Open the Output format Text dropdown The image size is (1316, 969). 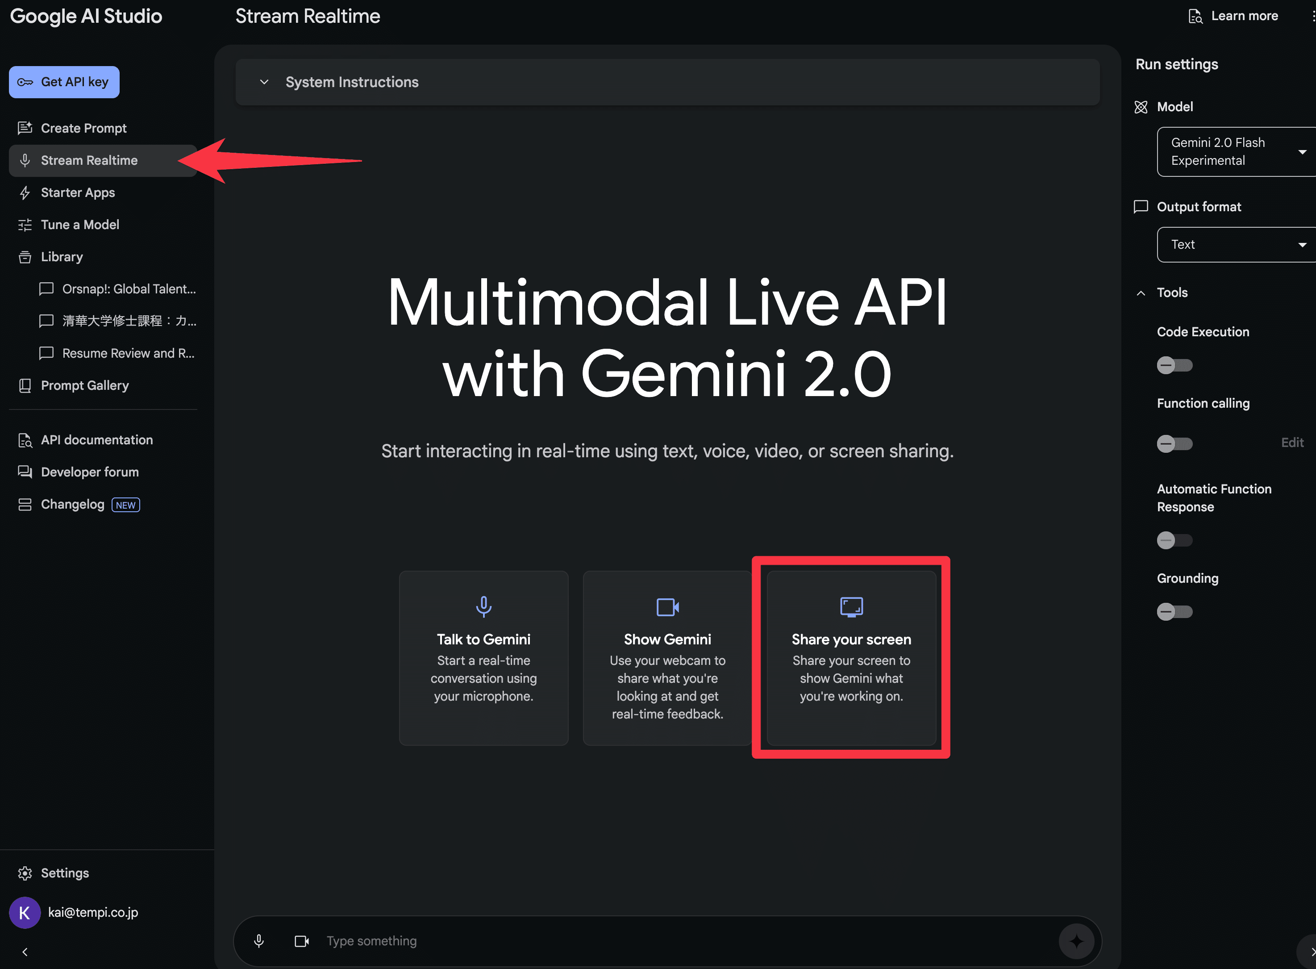pyautogui.click(x=1236, y=245)
